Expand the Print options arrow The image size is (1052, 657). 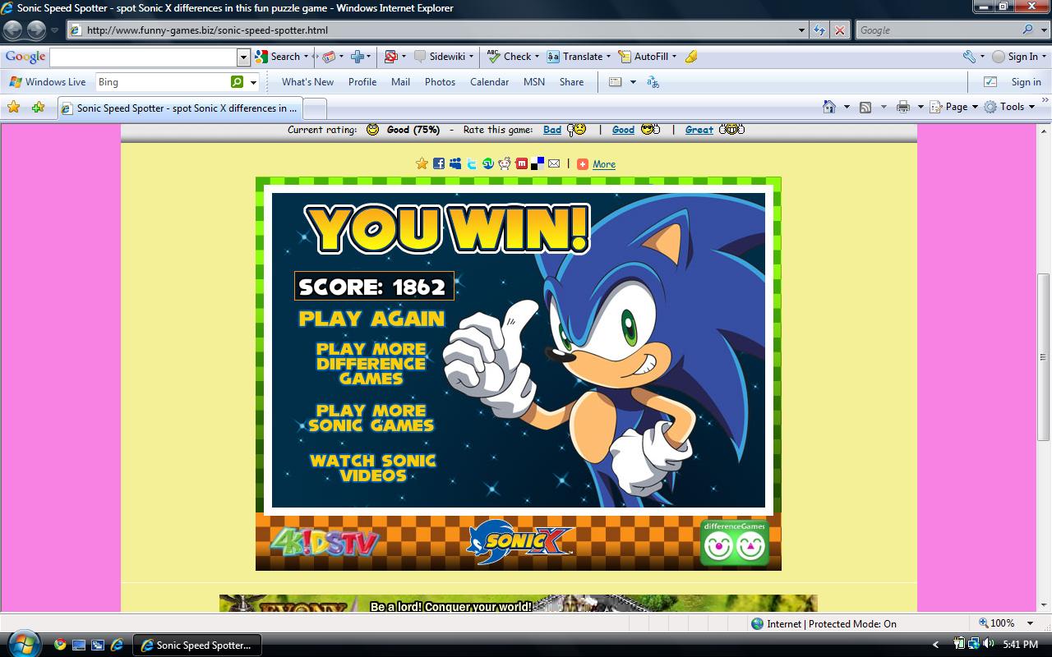[x=920, y=107]
